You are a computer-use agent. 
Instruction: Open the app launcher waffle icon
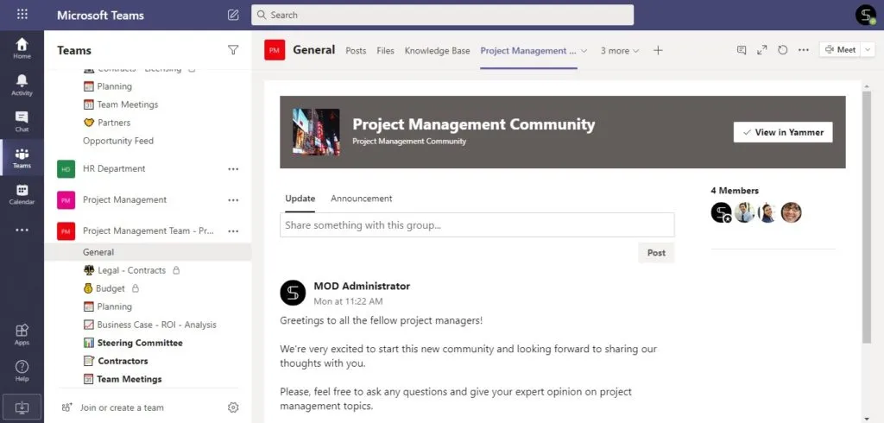point(22,15)
